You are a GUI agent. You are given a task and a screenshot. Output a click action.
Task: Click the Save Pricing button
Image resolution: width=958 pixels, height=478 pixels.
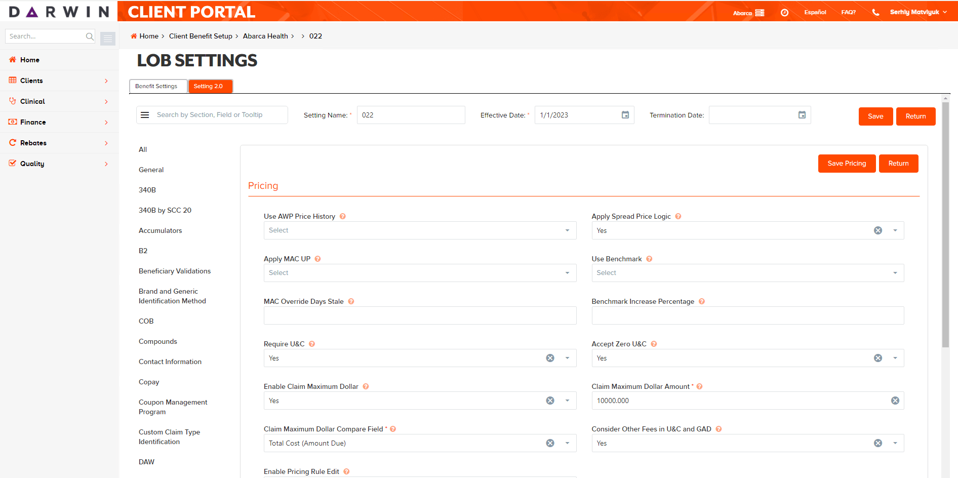pyautogui.click(x=847, y=164)
